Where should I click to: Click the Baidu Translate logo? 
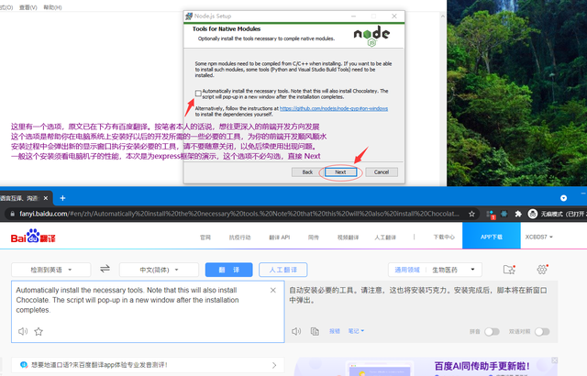point(33,237)
